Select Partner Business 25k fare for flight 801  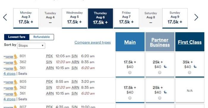pos(160,72)
